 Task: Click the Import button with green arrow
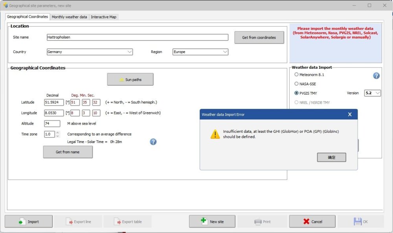[29, 222]
